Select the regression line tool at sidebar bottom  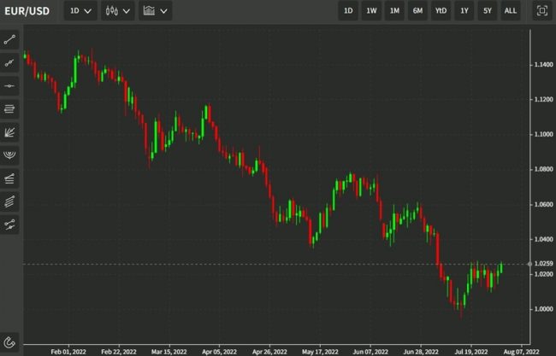(10, 225)
